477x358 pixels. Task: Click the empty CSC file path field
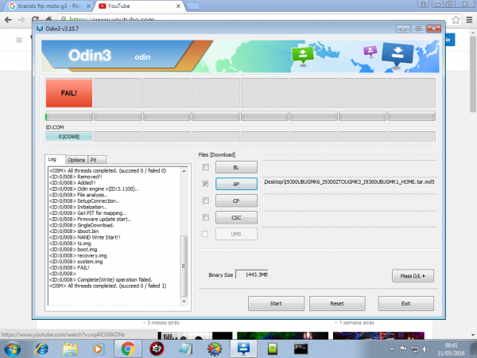click(x=350, y=217)
